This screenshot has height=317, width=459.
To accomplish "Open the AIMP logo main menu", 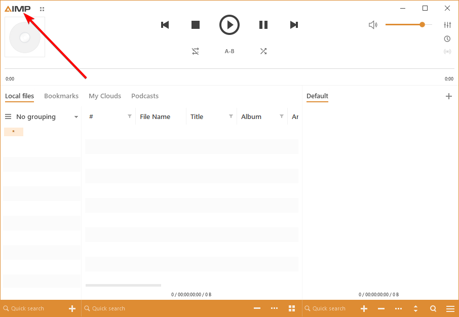I will tap(18, 9).
